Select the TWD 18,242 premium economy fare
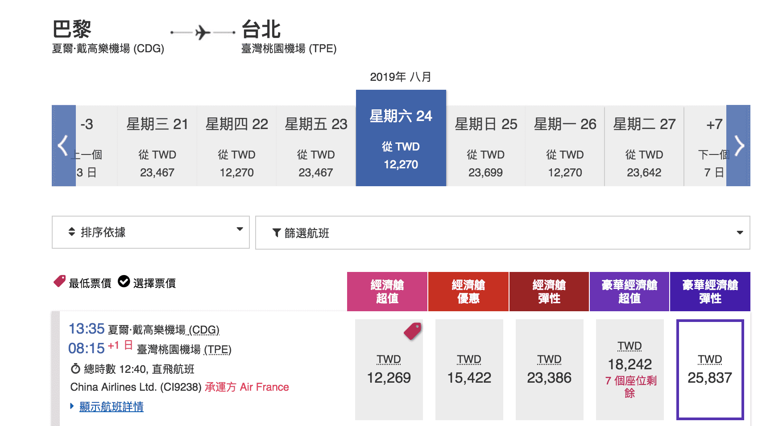Screen dimensions: 762x426 coord(629,364)
